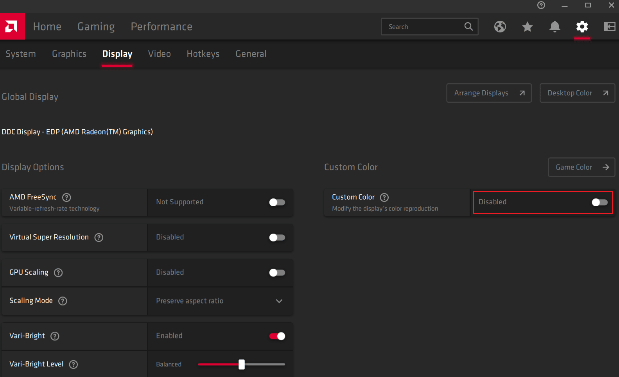
Task: Click help icon in title bar
Action: click(541, 5)
